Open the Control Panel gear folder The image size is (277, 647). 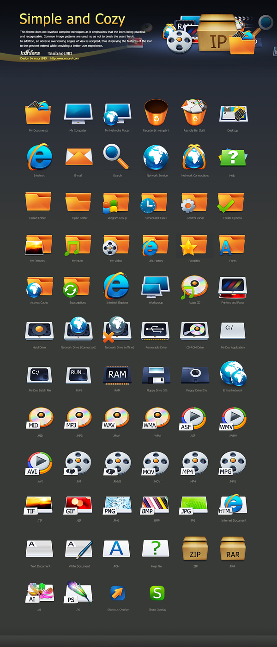194,203
